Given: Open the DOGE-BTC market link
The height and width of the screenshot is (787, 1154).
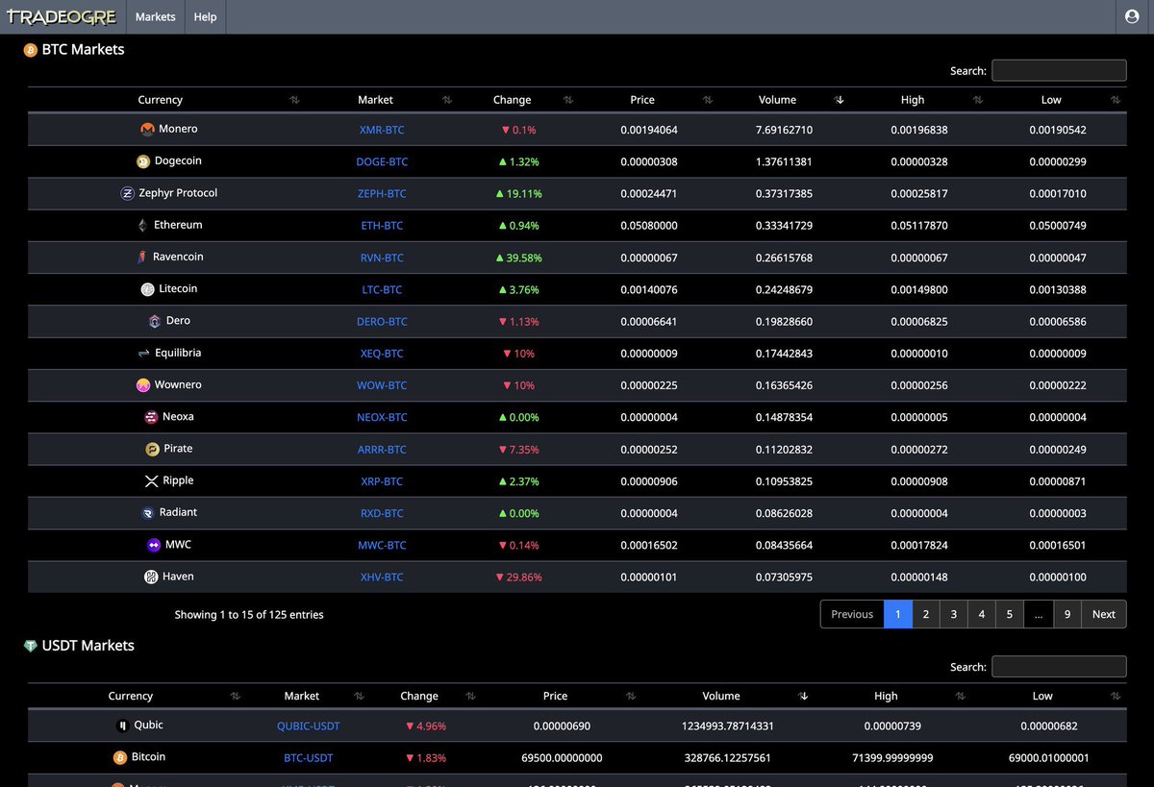Looking at the screenshot, I should pos(382,161).
